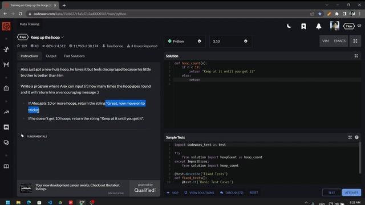The height and width of the screenshot is (205, 365).
Task: Open VS Code from taskbar
Action: [50, 203]
